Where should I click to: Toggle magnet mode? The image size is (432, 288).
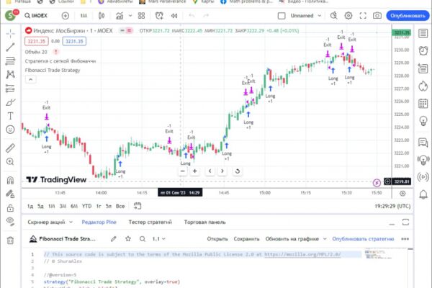click(11, 180)
